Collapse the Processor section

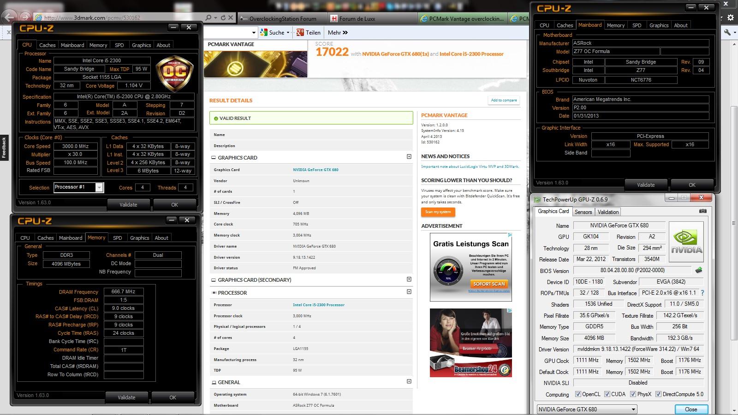tap(409, 291)
